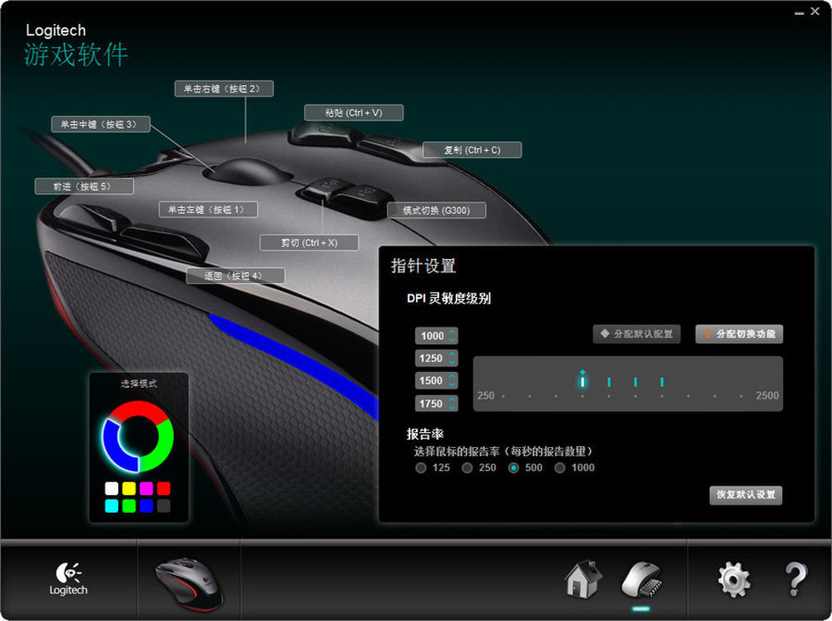Image resolution: width=832 pixels, height=621 pixels.
Task: Click the 单击右键（按钮 2）label
Action: [x=224, y=88]
